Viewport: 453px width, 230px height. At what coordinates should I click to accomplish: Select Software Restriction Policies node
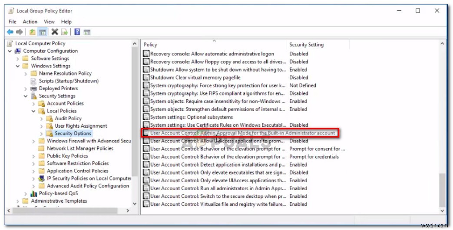coord(78,164)
